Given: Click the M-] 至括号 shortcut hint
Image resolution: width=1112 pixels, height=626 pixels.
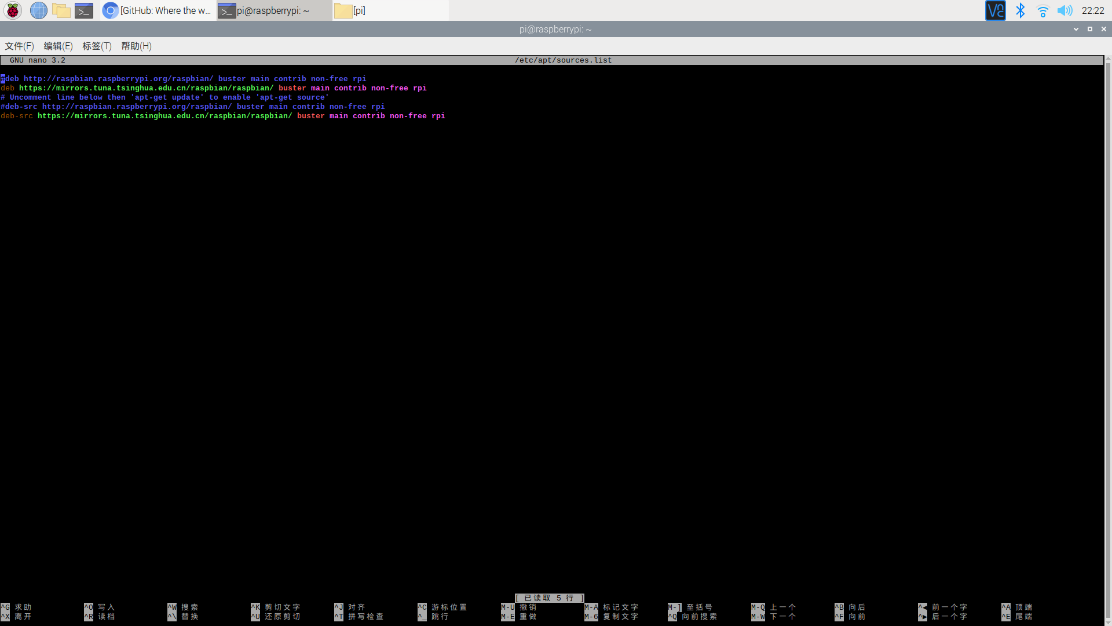Looking at the screenshot, I should pos(690,607).
